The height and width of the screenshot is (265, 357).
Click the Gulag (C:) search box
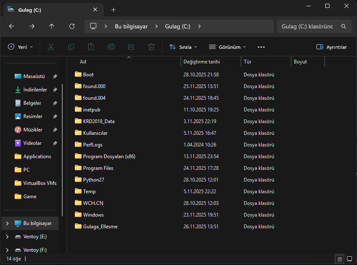coord(308,26)
